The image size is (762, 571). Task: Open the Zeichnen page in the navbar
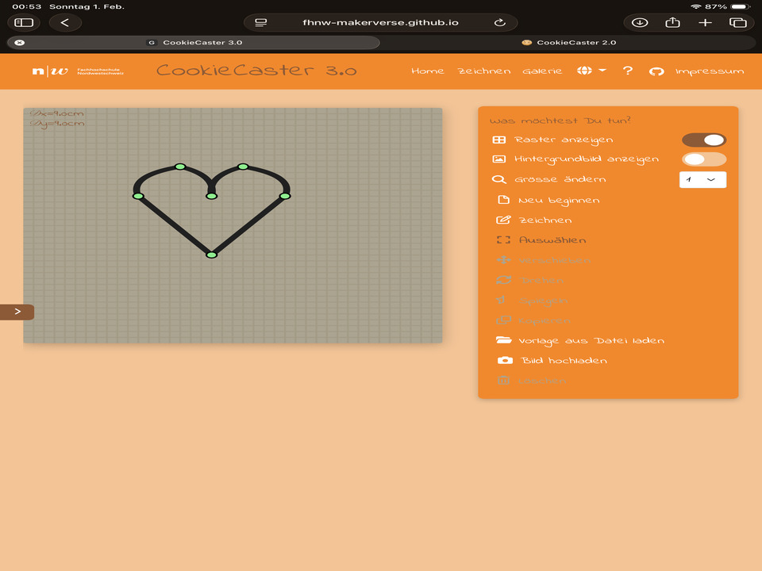coord(484,71)
